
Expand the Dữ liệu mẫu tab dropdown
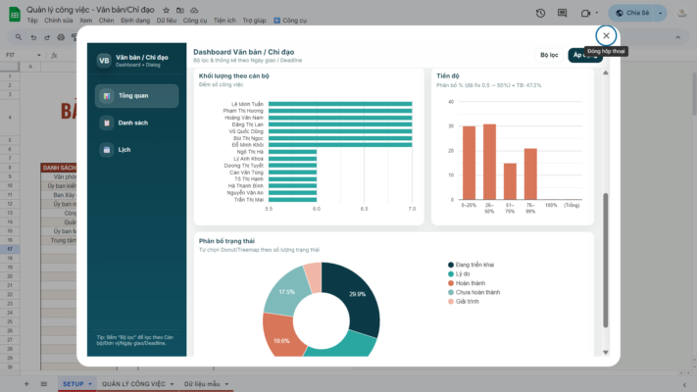[x=227, y=384]
